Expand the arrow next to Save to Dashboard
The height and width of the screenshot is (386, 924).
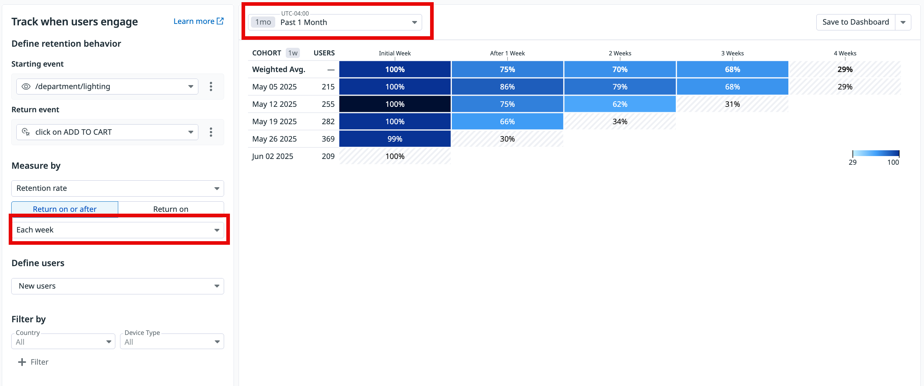(x=903, y=22)
